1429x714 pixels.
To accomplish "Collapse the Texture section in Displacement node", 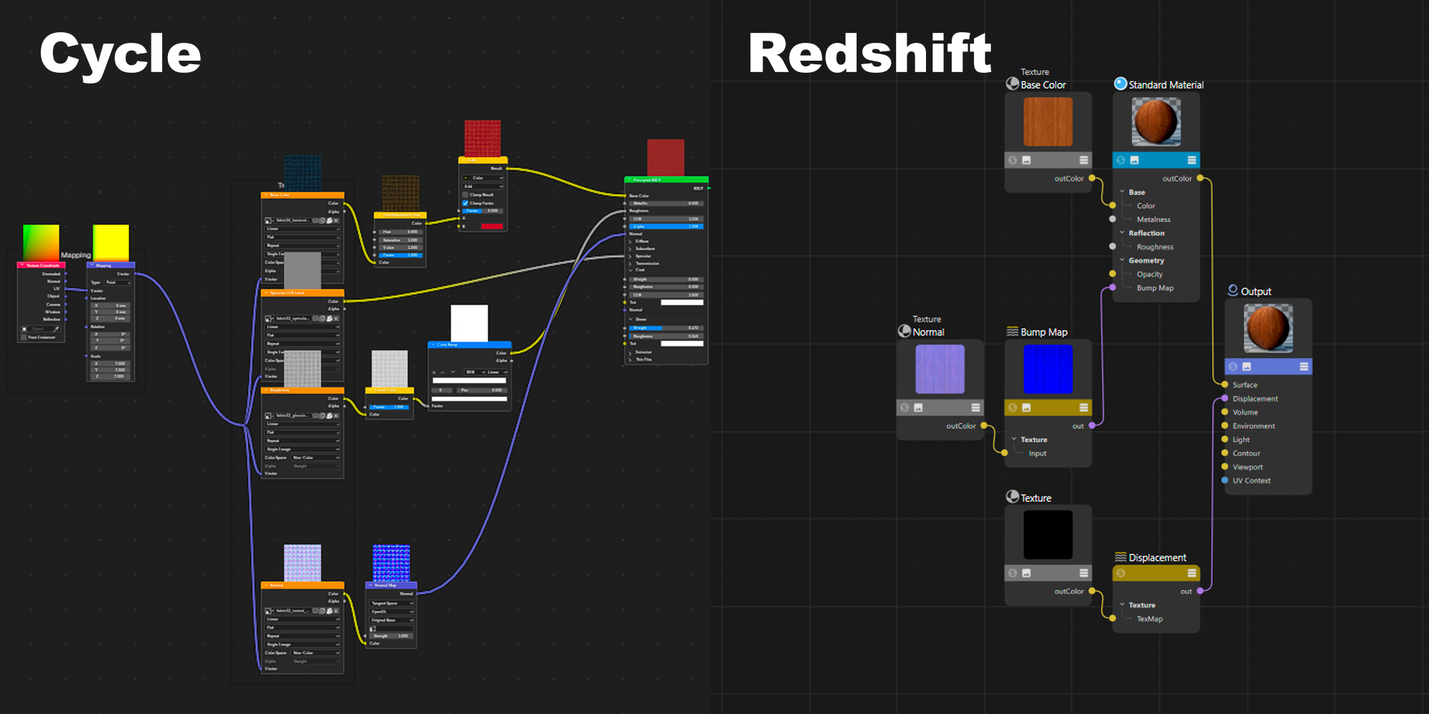I will click(x=1122, y=605).
